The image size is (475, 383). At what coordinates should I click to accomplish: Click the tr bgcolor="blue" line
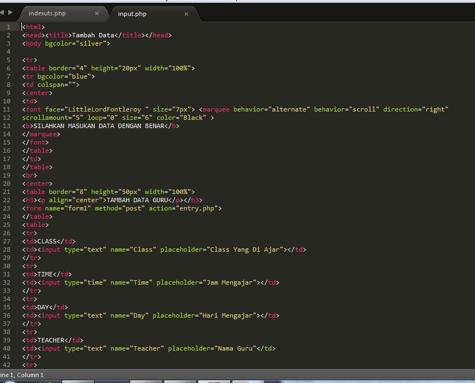tap(58, 76)
